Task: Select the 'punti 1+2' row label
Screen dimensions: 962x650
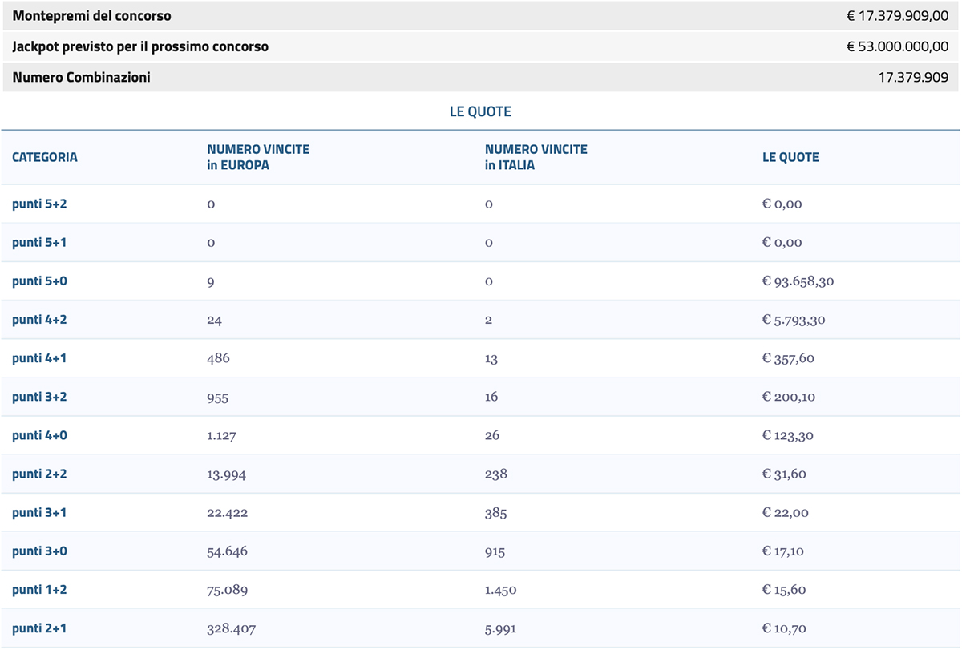Action: point(39,590)
